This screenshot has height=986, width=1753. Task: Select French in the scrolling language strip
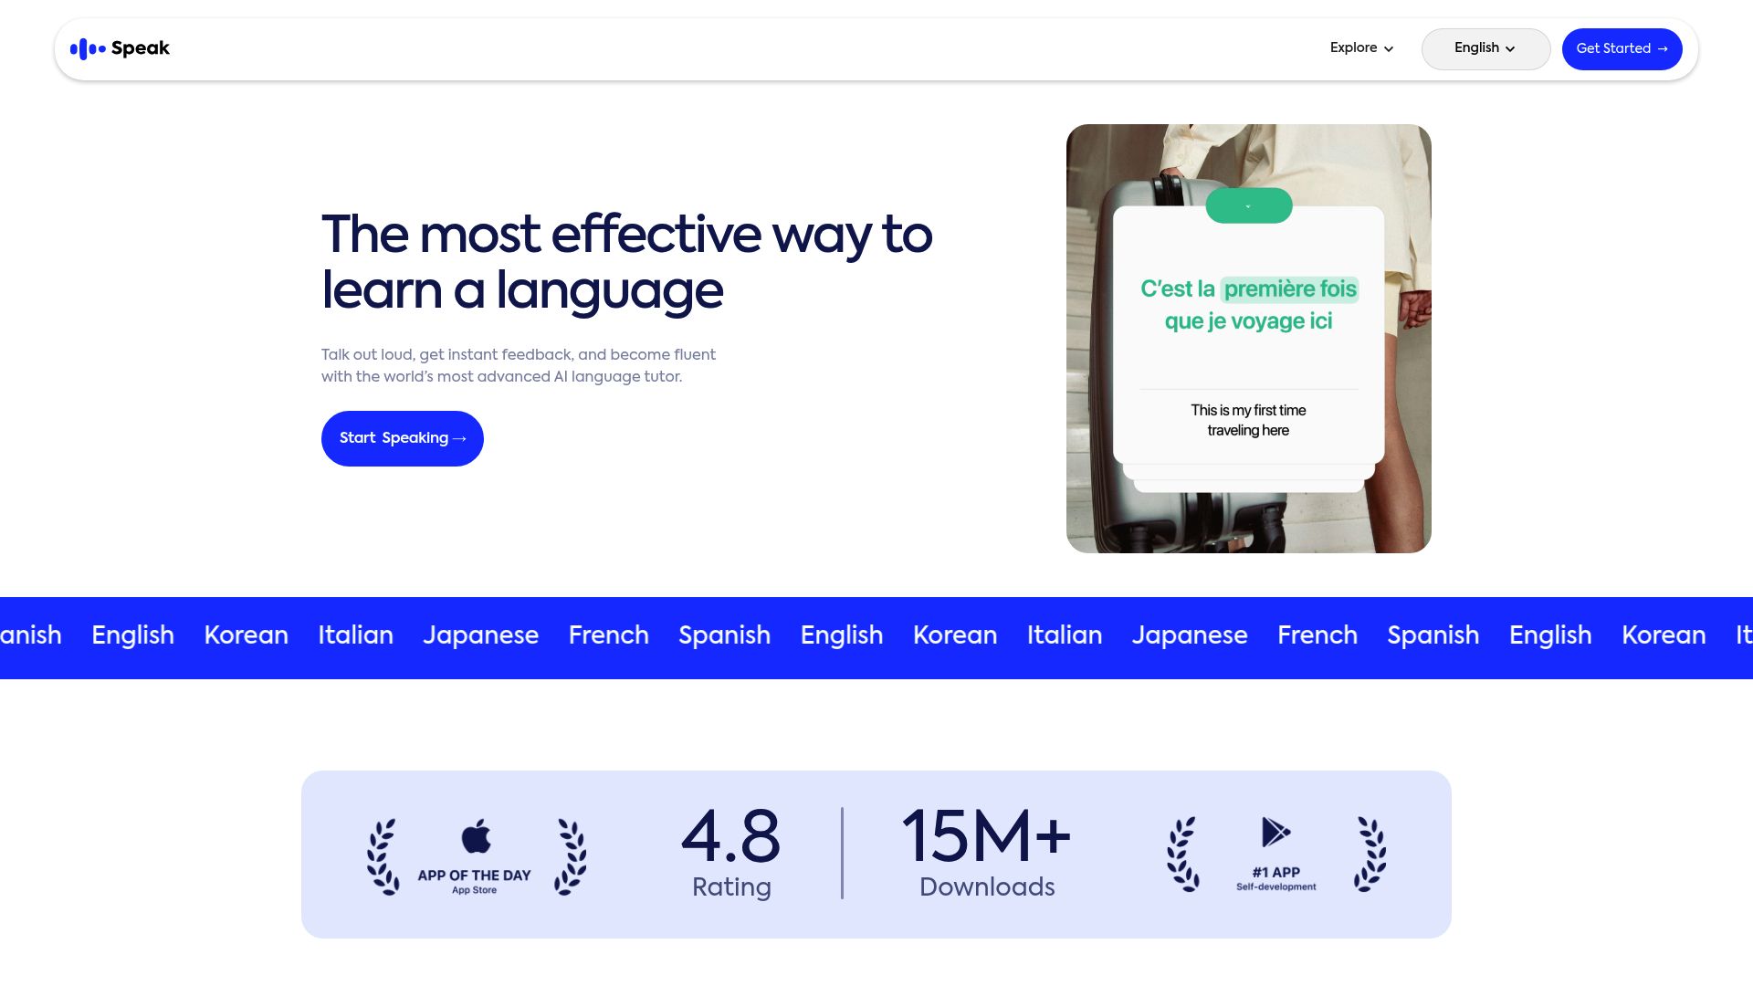point(608,635)
